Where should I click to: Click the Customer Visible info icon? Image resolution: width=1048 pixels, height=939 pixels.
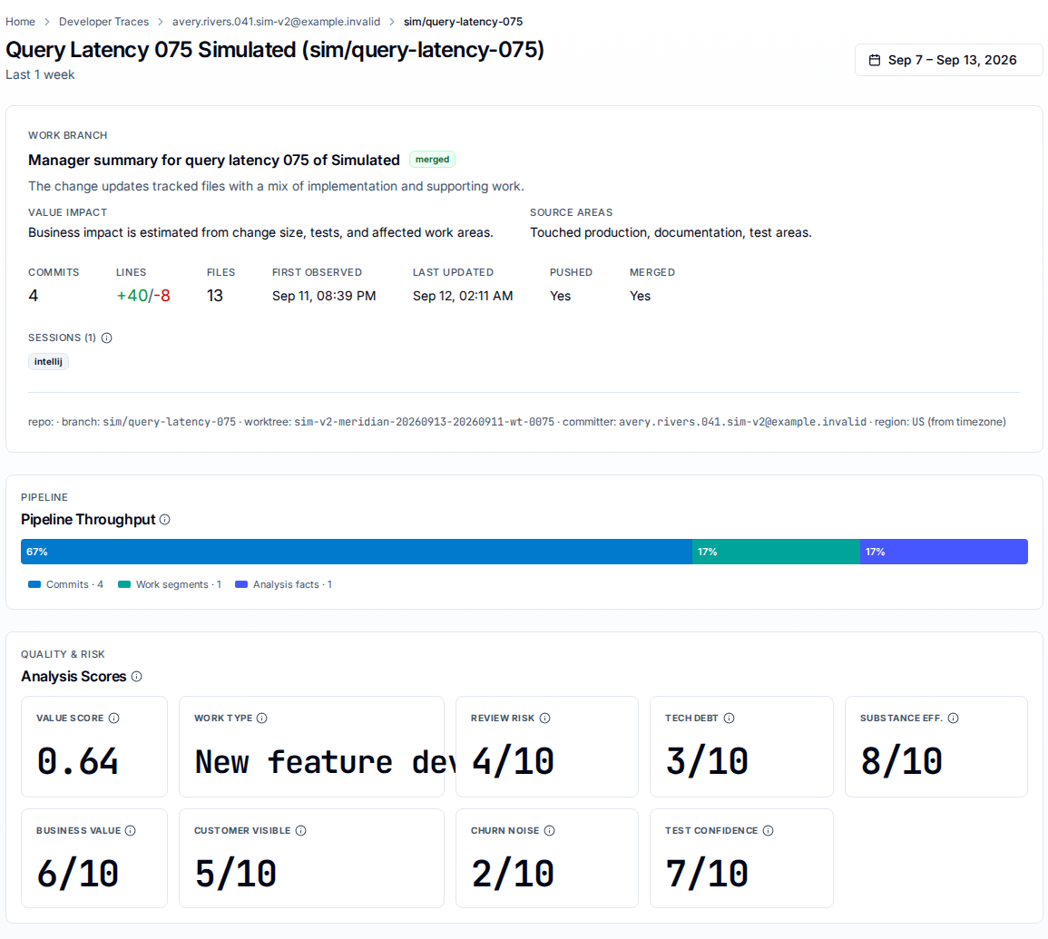(300, 831)
